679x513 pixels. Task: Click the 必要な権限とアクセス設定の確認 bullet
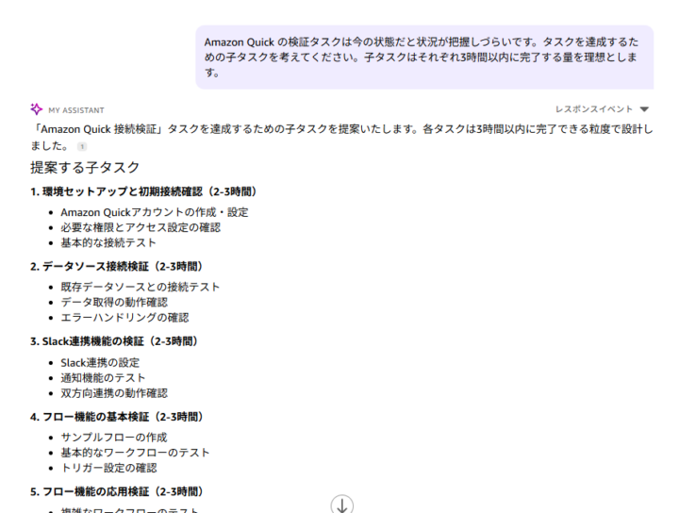[141, 227]
